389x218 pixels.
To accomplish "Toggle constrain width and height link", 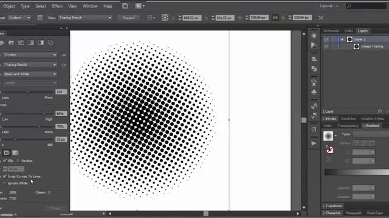I will tap(275, 18).
